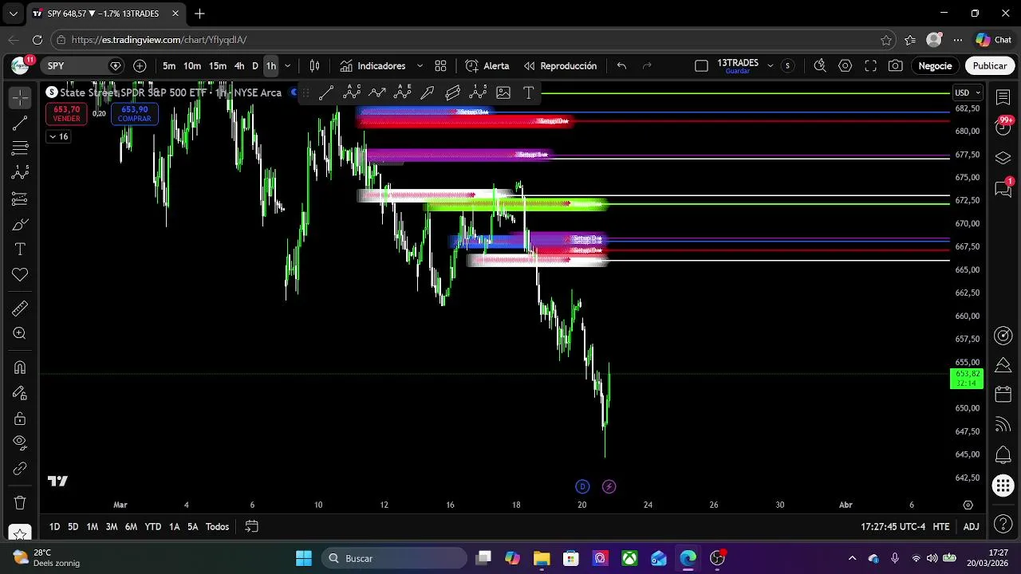Expand the interval dropdown next to 1h
Image resolution: width=1021 pixels, height=574 pixels.
tap(287, 66)
